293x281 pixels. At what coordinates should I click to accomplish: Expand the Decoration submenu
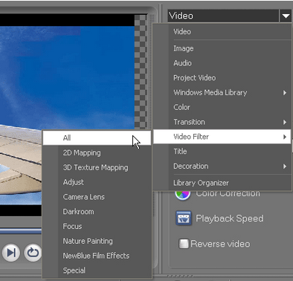pos(222,166)
